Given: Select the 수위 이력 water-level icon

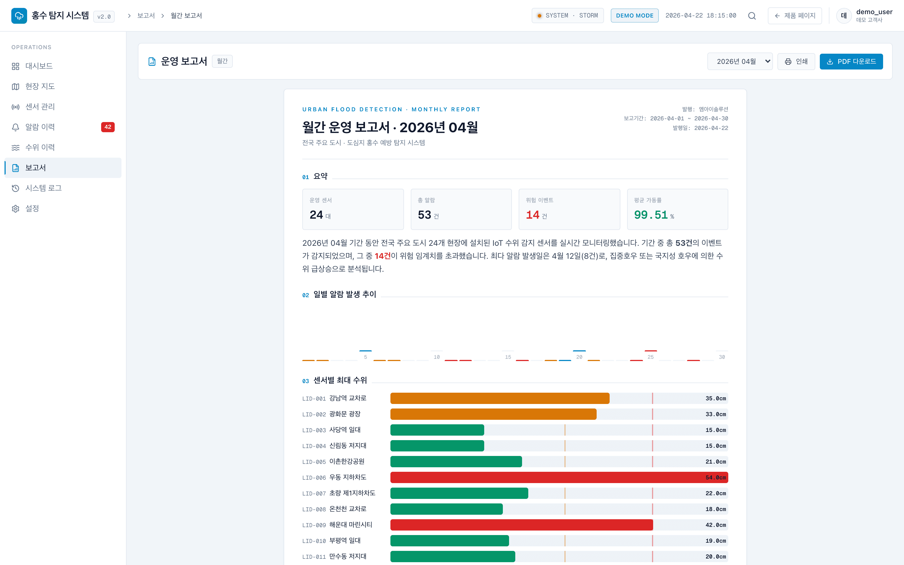Looking at the screenshot, I should [x=15, y=147].
